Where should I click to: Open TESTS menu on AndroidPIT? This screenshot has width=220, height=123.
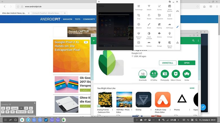(78, 19)
